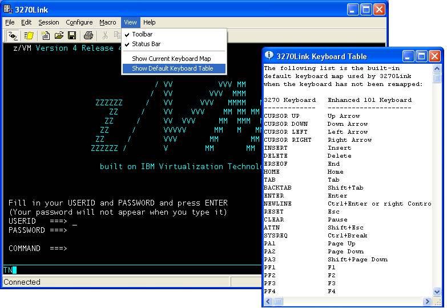Create a new session with the New document icon
Viewport: 447px width, 308px height.
(45, 35)
